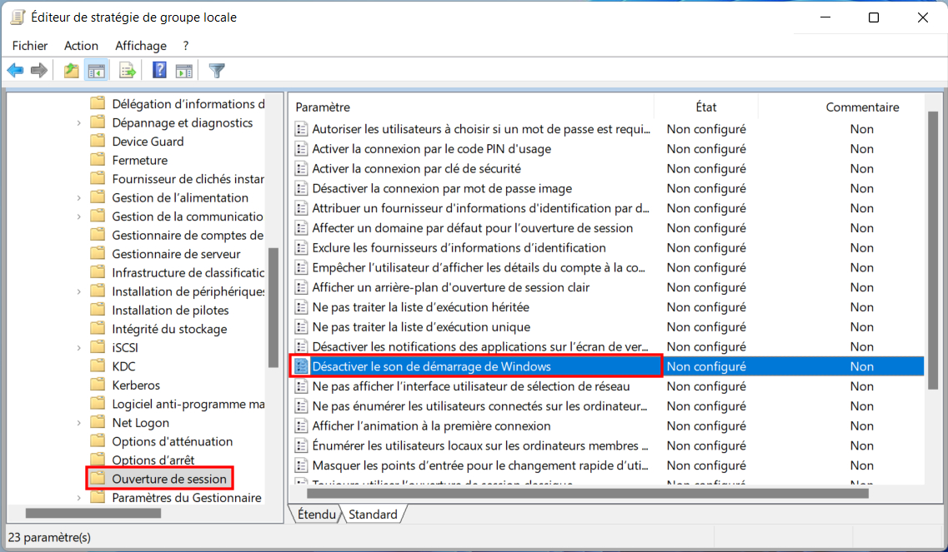Viewport: 948px width, 552px height.
Task: Click policy icon for arrière-plan clair setting
Action: pyautogui.click(x=301, y=287)
